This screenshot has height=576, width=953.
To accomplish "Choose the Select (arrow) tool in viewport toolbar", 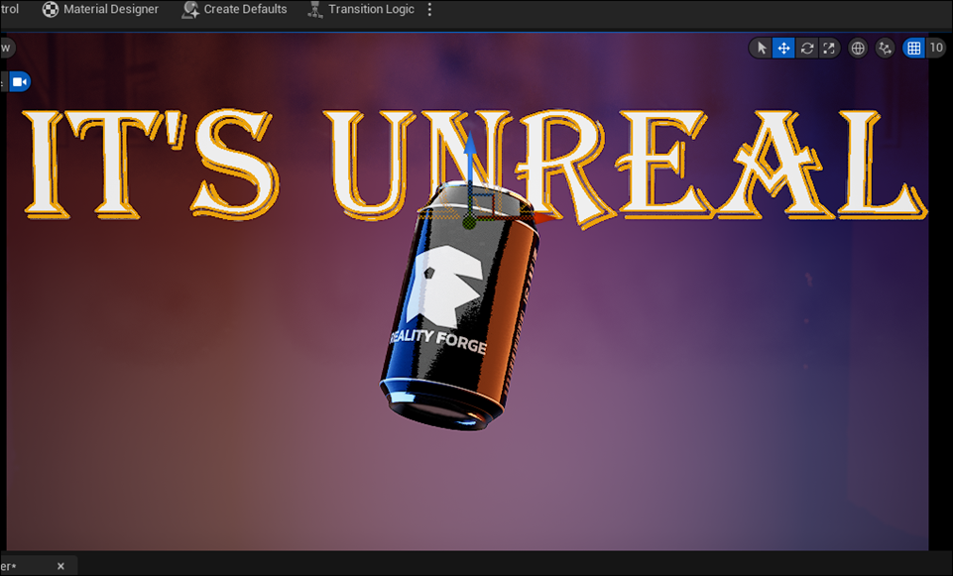I will pos(761,48).
